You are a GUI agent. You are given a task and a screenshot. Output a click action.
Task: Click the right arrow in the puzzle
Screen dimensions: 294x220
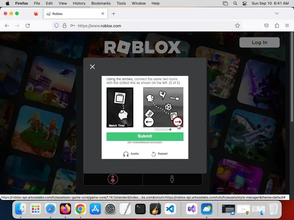[x=177, y=122]
